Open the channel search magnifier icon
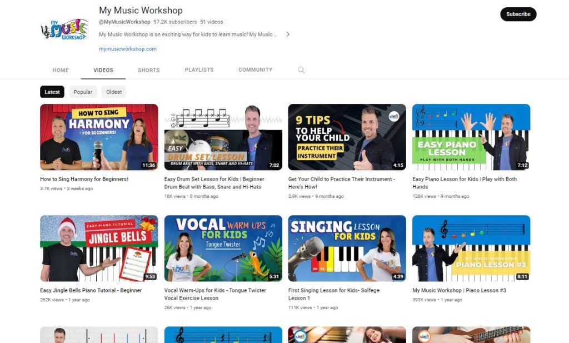The image size is (569, 343). click(x=301, y=70)
